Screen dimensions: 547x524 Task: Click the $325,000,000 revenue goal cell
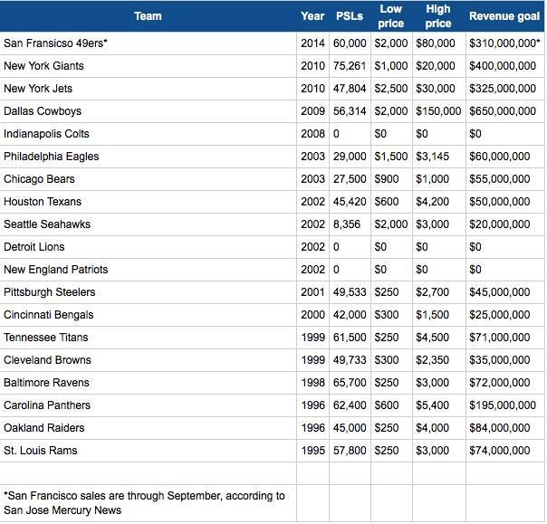coord(504,89)
